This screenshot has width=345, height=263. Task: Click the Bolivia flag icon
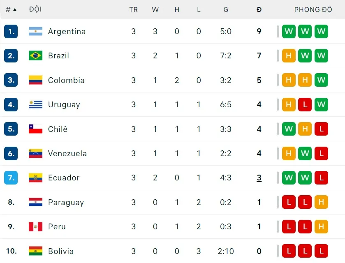[35, 251]
